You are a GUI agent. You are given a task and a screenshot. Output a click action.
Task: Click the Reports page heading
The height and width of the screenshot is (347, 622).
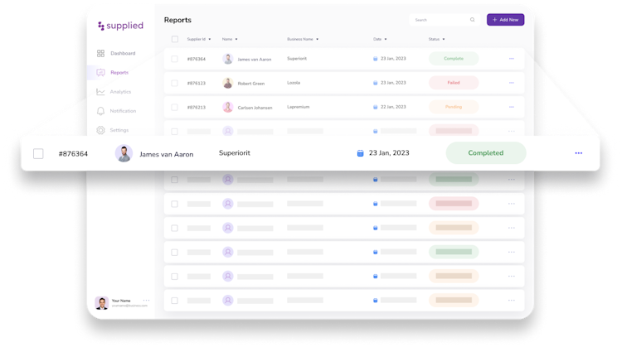(177, 20)
